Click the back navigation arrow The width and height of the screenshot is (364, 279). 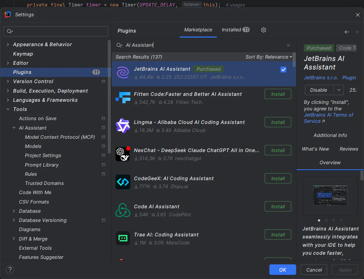click(347, 32)
